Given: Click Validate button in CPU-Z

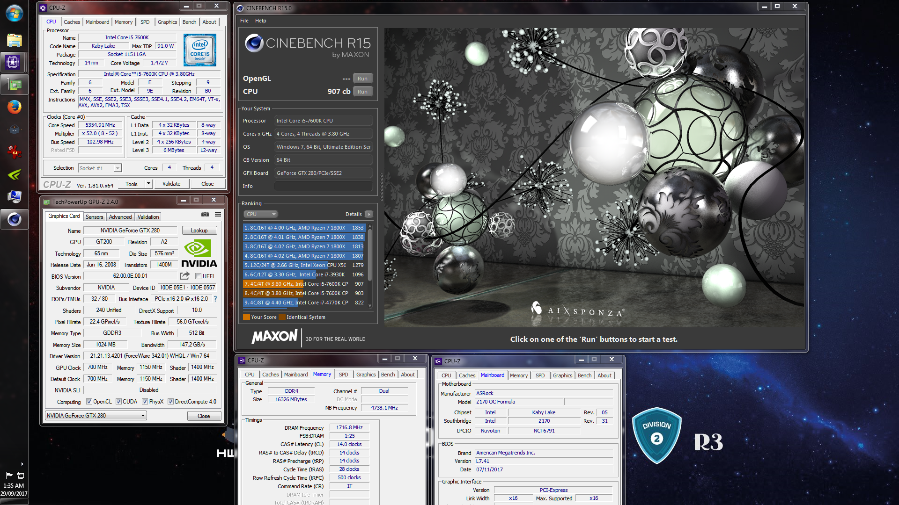Looking at the screenshot, I should tap(171, 184).
